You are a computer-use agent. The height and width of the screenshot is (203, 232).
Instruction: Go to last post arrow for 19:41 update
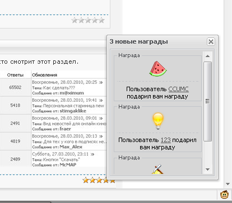click(101, 100)
